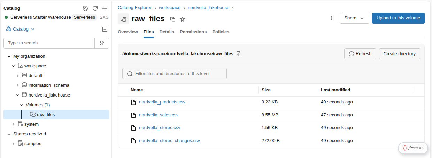Go to nordvella_lakehouse breadcrumb
The height and width of the screenshot is (158, 432).
pos(208,7)
